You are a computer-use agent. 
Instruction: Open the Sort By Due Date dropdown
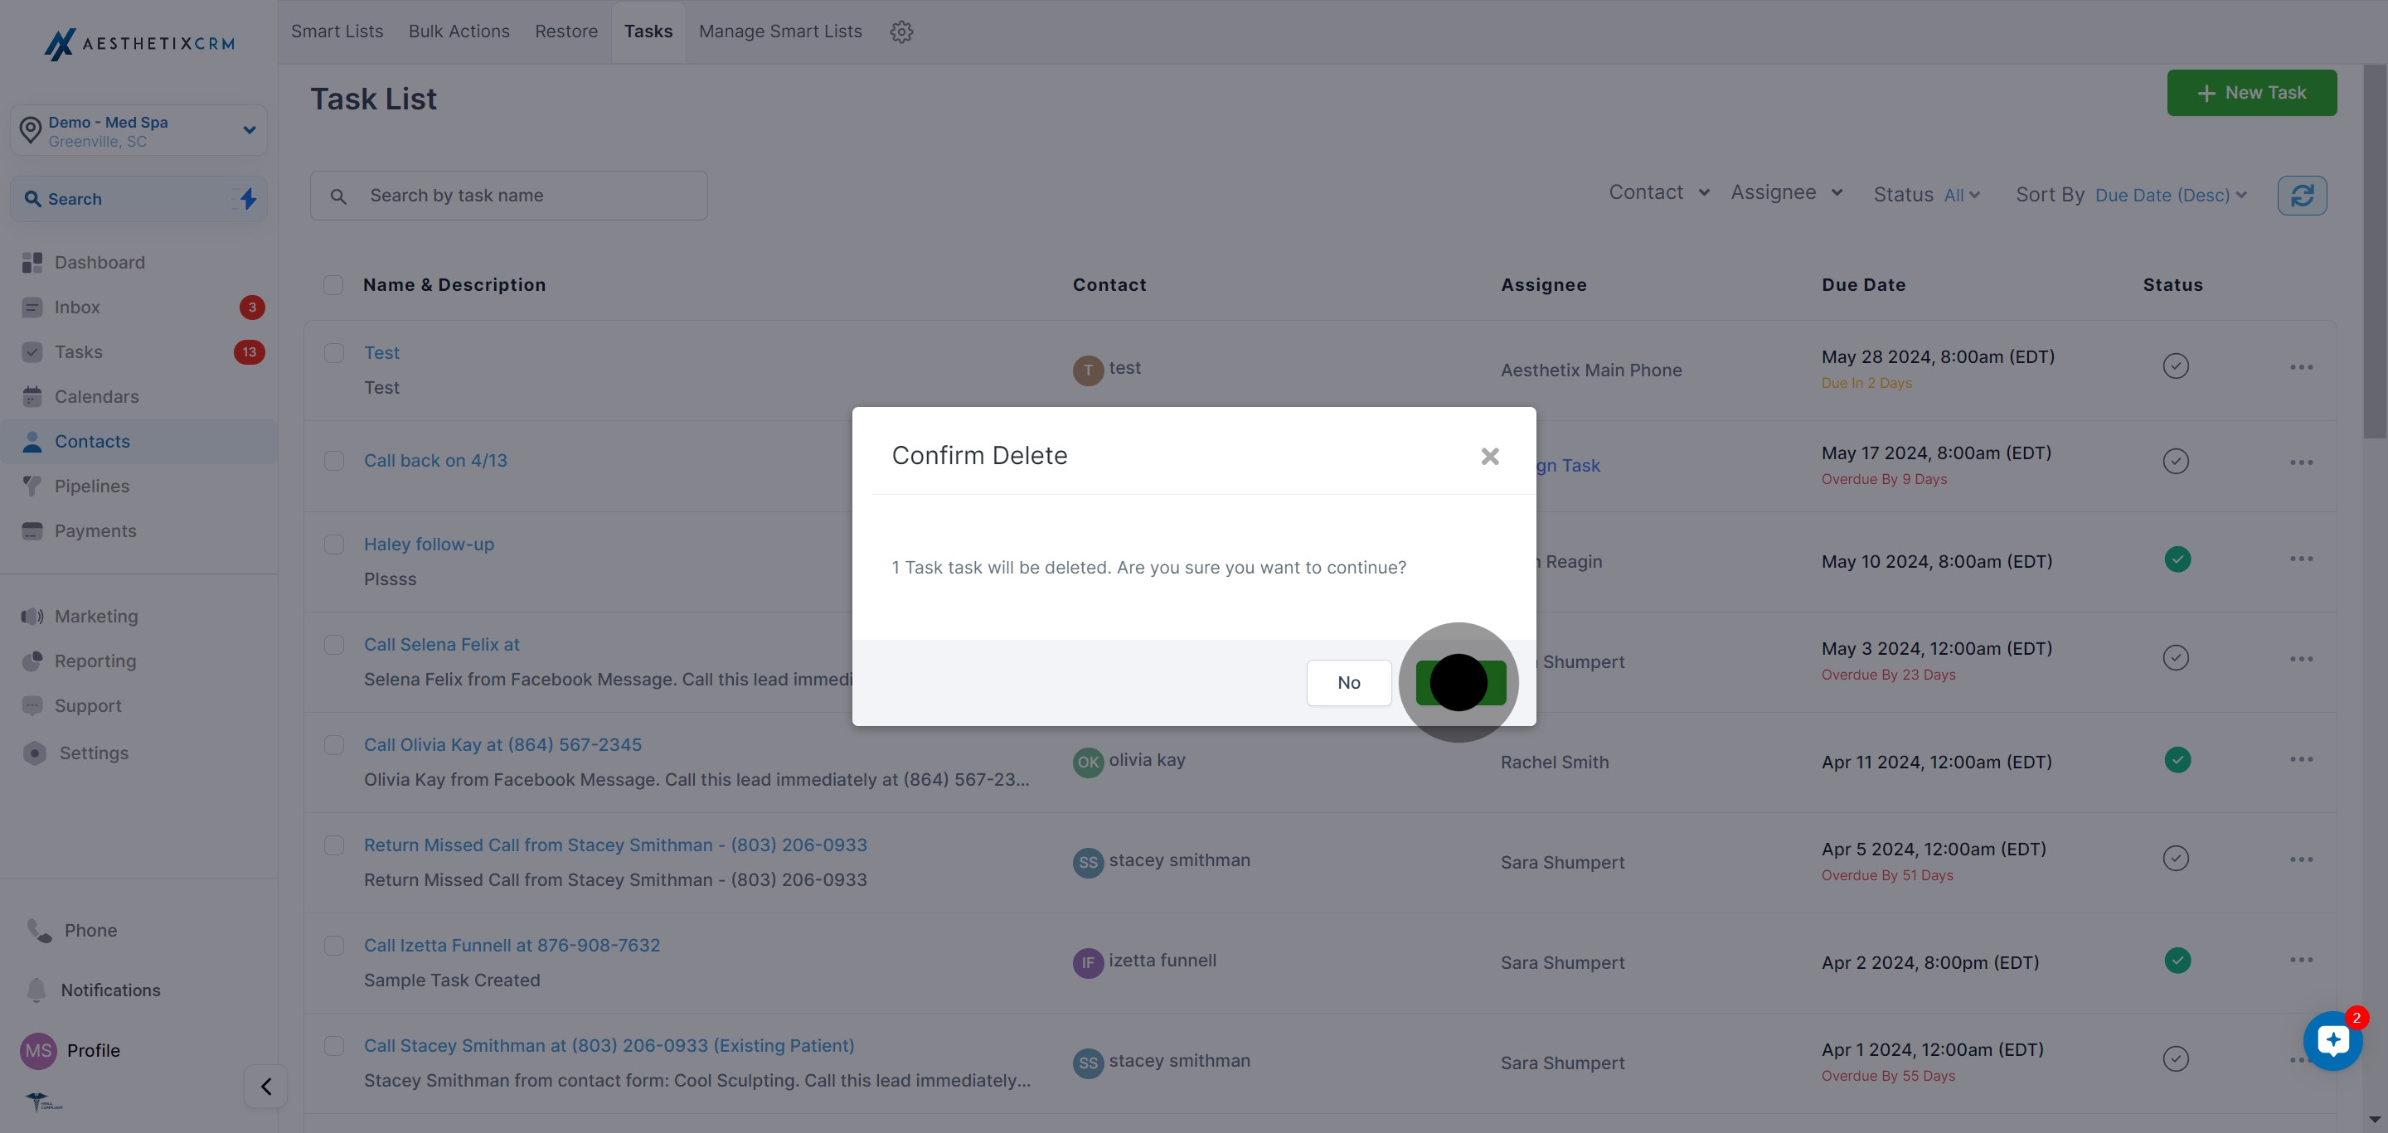click(2170, 196)
